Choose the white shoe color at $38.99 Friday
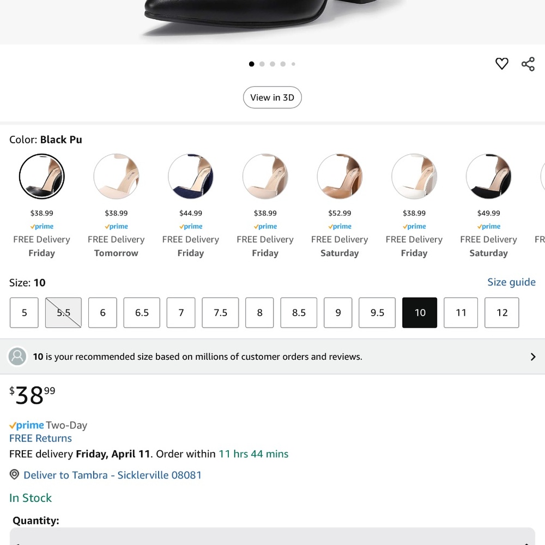Image resolution: width=545 pixels, height=545 pixels. pyautogui.click(x=414, y=176)
